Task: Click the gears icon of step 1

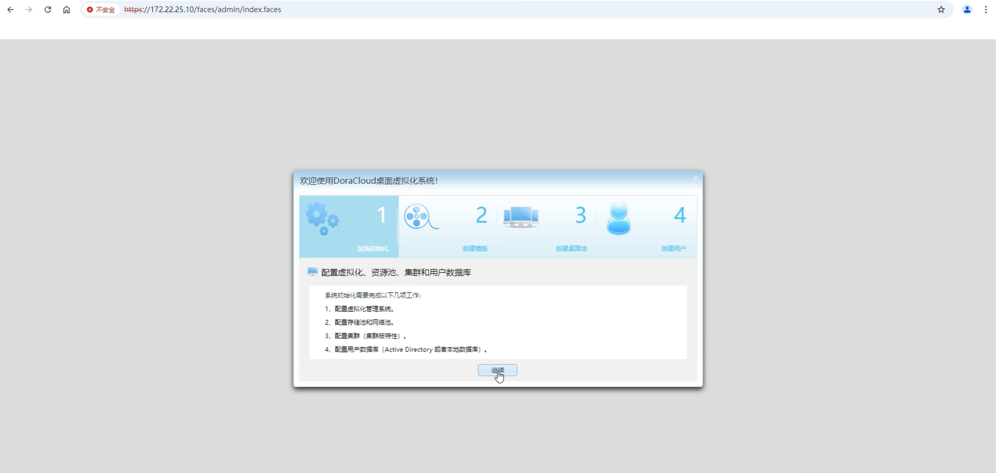Action: (x=322, y=218)
